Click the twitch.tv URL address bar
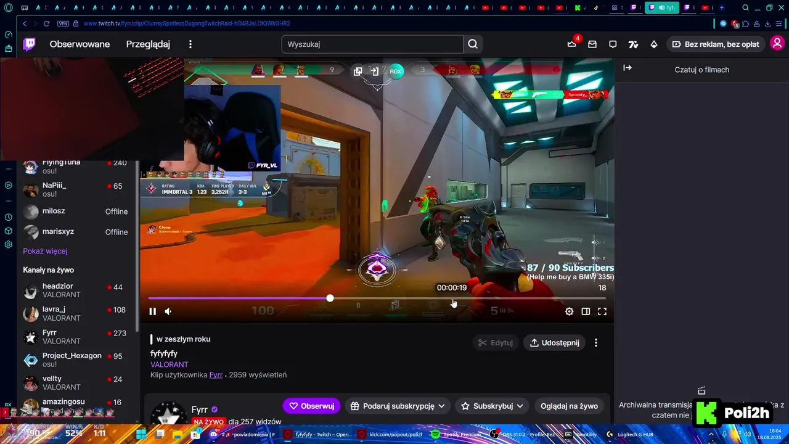Screen dimensions: 789x444 click(x=186, y=23)
